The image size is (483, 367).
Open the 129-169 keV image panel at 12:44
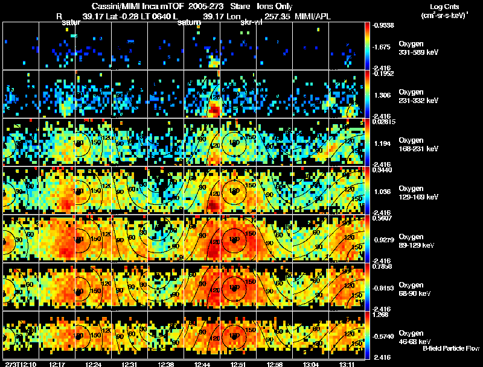pos(202,190)
